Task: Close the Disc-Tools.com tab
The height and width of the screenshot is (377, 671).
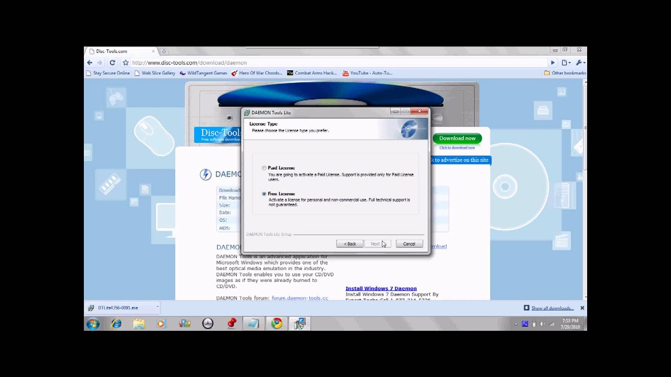Action: click(x=154, y=51)
